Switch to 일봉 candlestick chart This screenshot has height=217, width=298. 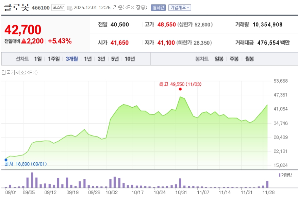(x=219, y=59)
